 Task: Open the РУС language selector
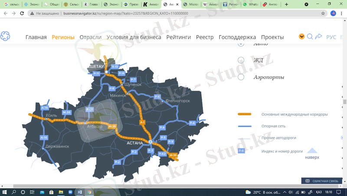pos(331,37)
